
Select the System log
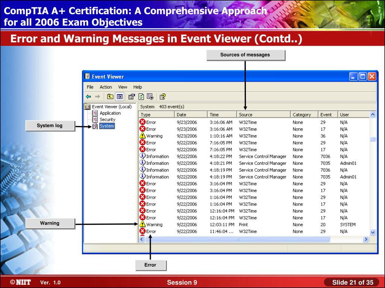point(107,126)
